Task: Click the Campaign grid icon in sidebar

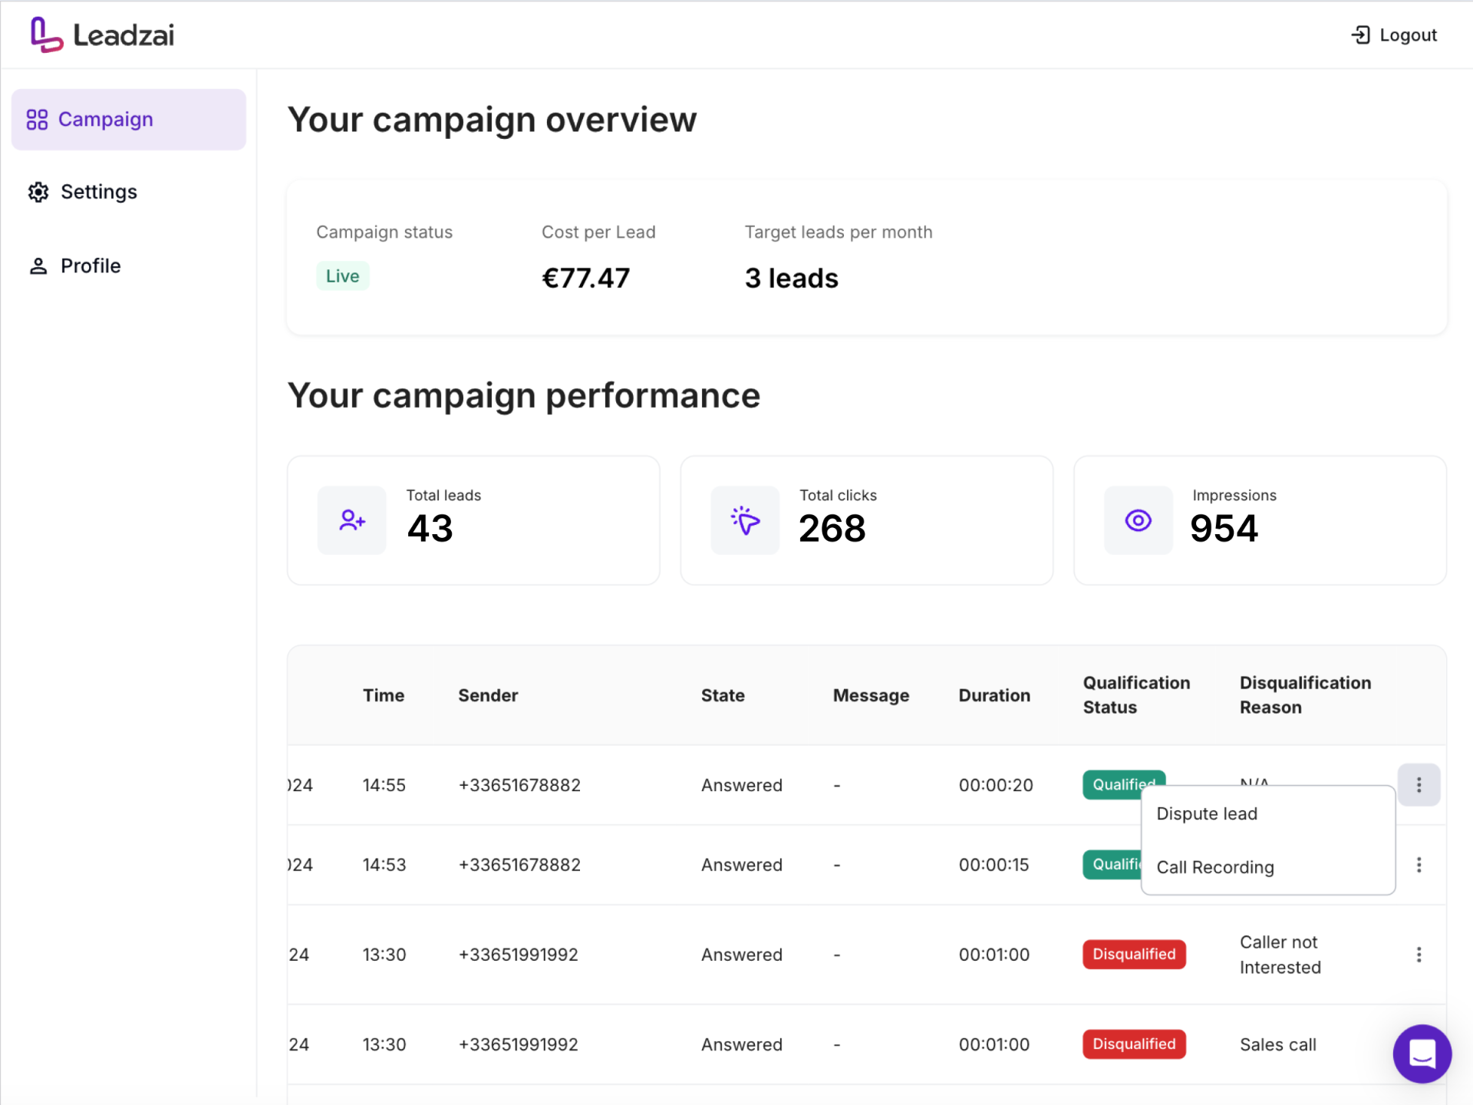Action: pyautogui.click(x=37, y=120)
